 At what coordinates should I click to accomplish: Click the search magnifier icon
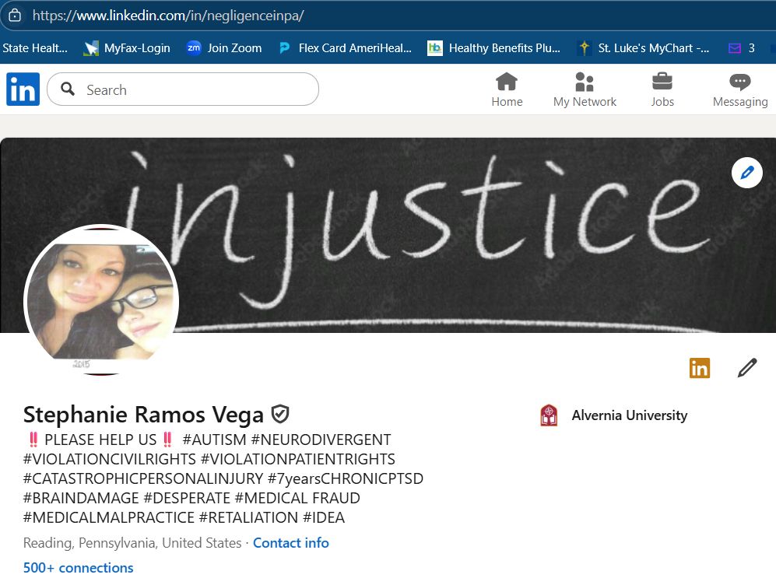tap(68, 89)
